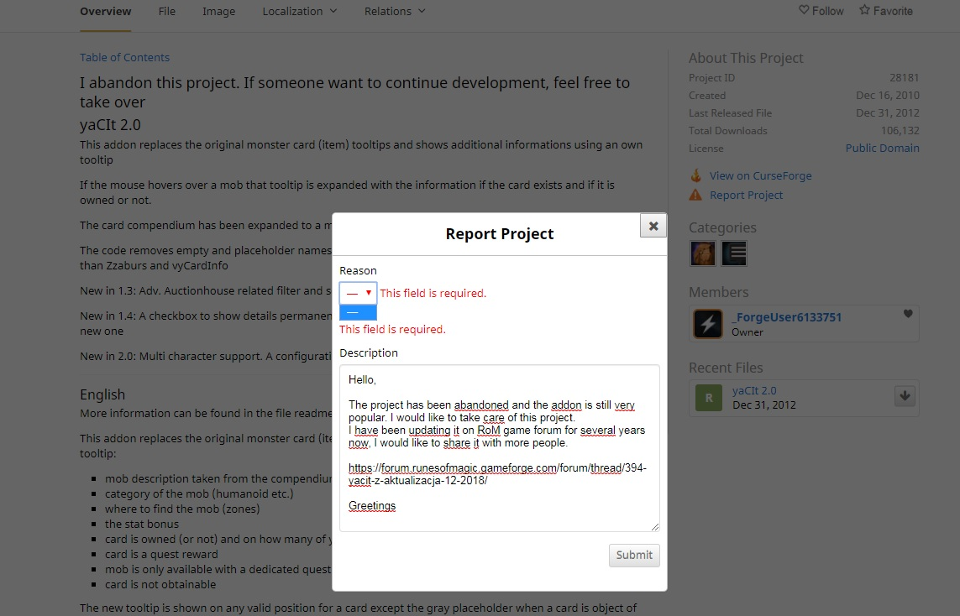Click the 'card is not obtainable' bullet
Screen dimensions: 960x616
[160, 584]
